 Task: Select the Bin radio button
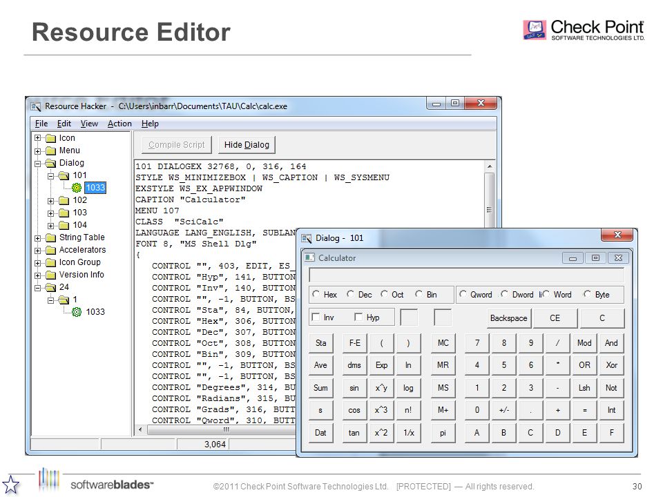419,294
